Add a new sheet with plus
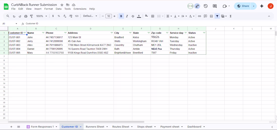Viewport: 277px width, 130px height. tap(11, 127)
